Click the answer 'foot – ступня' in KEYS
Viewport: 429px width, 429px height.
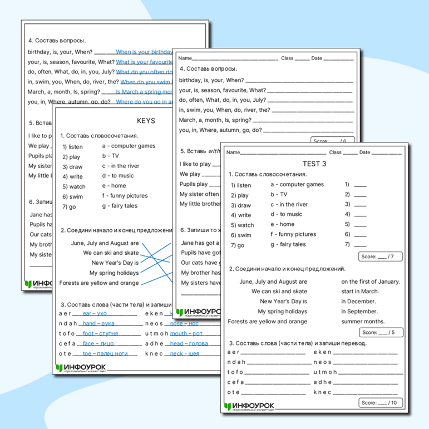(x=100, y=333)
